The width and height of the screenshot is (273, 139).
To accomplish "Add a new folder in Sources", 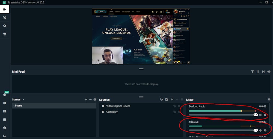I will point(167,99).
